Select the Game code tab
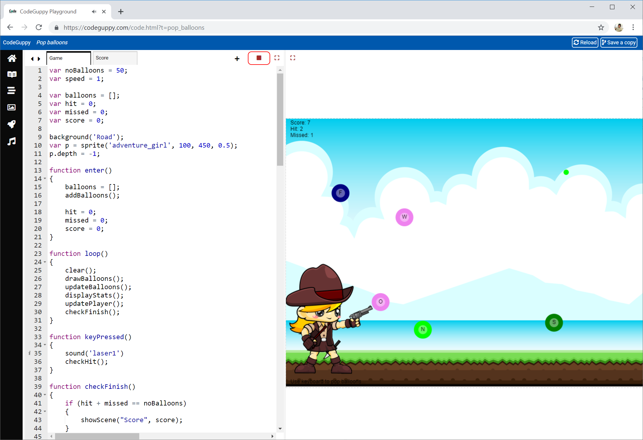643x440 pixels. tap(68, 58)
